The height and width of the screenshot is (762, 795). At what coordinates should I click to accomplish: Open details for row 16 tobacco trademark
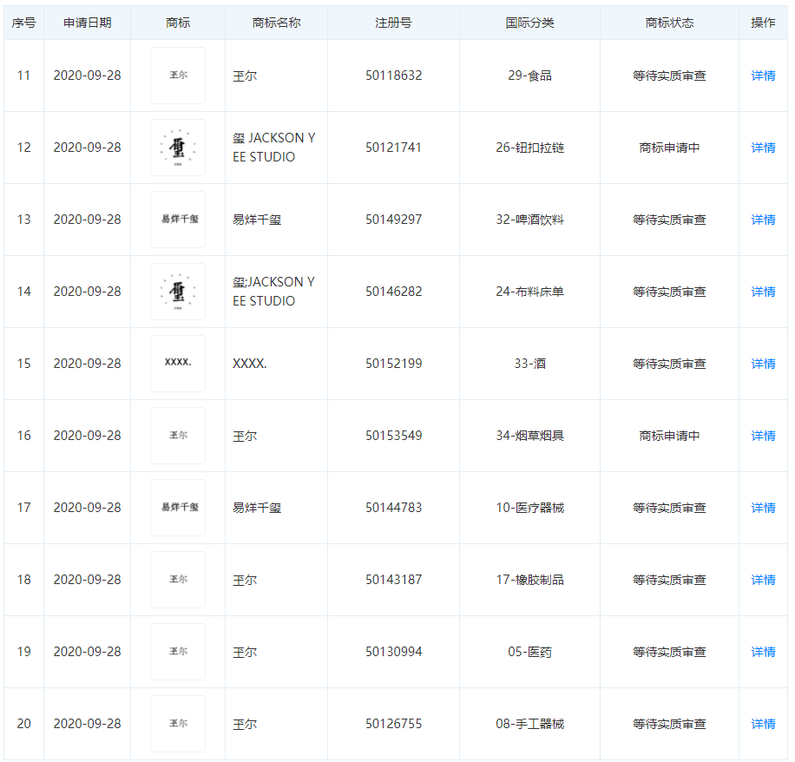[763, 436]
